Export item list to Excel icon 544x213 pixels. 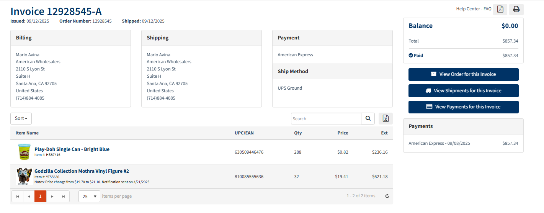[386, 119]
